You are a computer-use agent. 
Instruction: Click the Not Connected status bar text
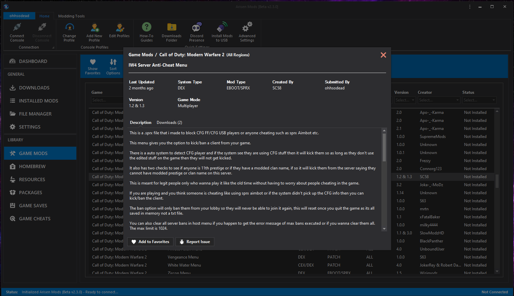[x=495, y=292]
